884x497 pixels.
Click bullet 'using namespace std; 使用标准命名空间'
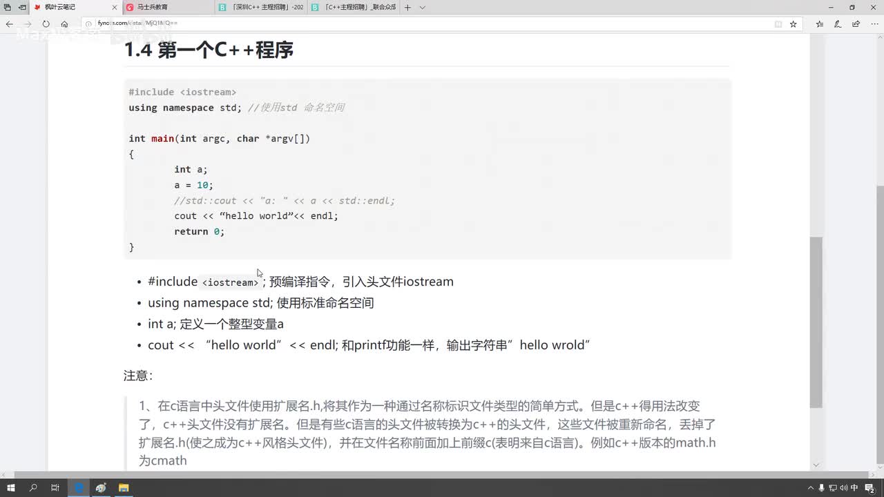pyautogui.click(x=260, y=302)
